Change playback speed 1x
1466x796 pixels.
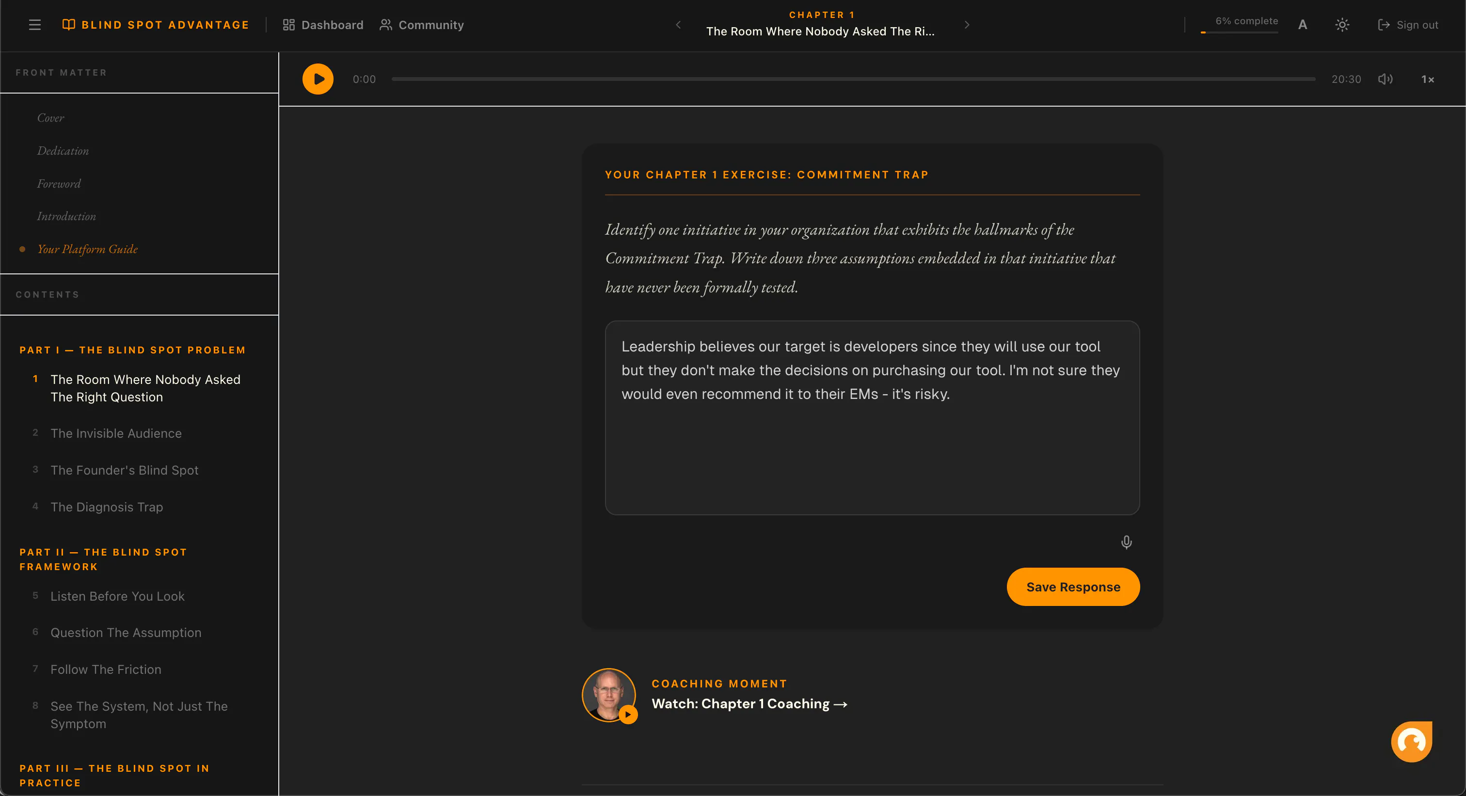click(x=1427, y=79)
